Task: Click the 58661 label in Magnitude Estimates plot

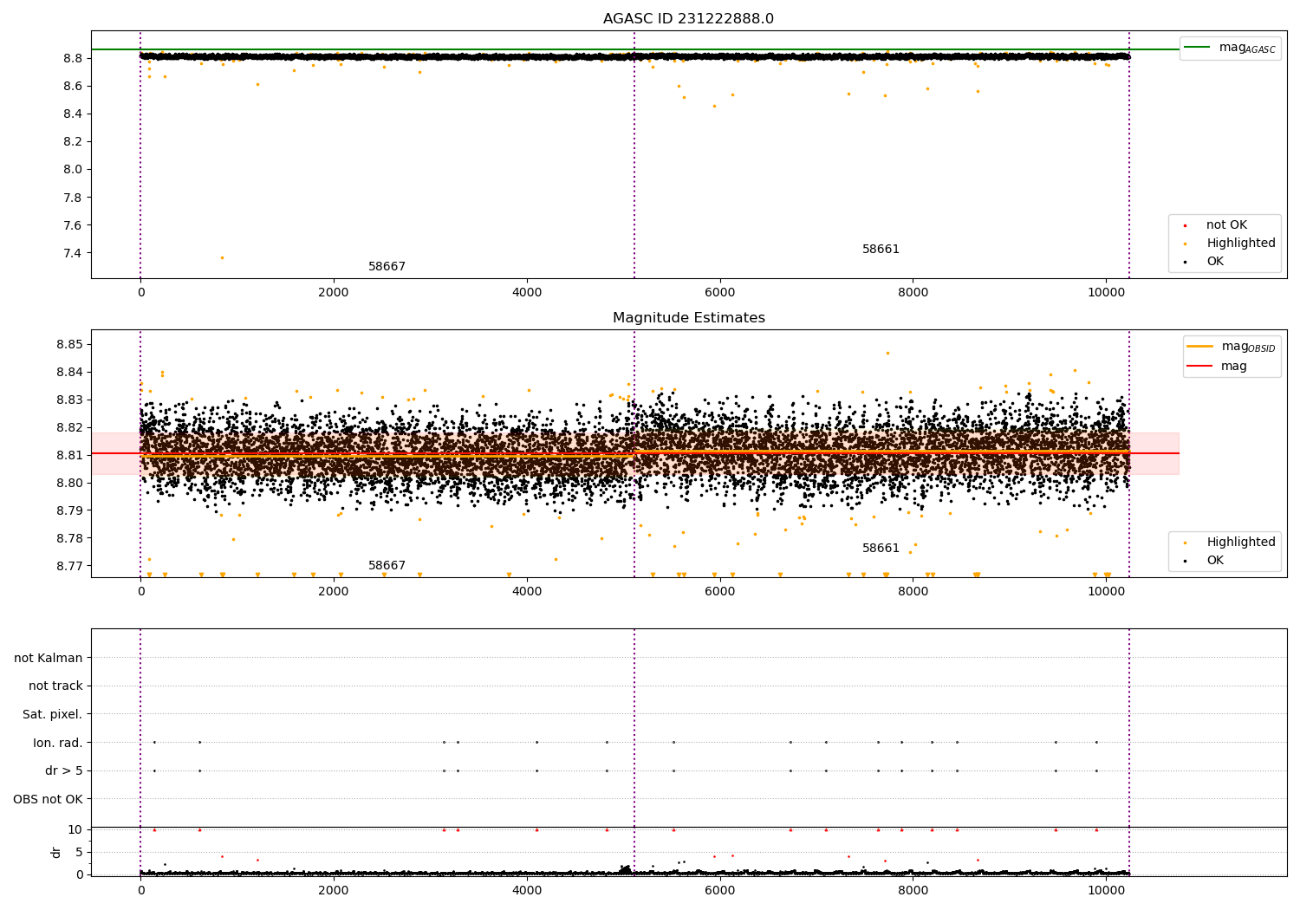Action: [881, 549]
